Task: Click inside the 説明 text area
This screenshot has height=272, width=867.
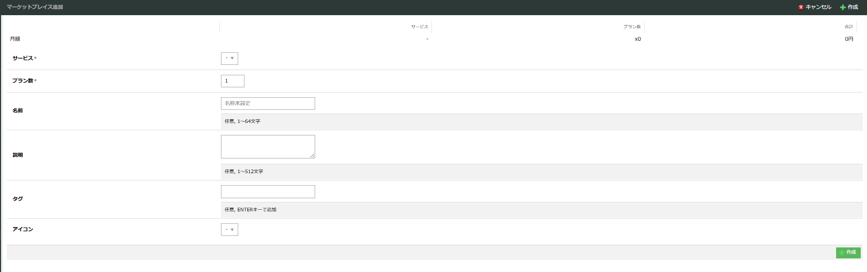Action: point(268,146)
